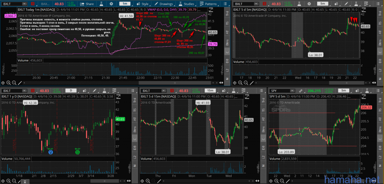384x184 pixels.
Task: Click the flask icon beside Share
Action: point(101,4)
